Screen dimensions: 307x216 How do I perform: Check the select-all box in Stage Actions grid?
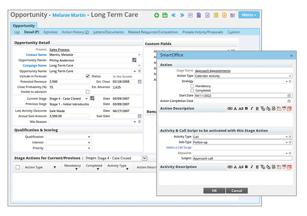[18, 167]
